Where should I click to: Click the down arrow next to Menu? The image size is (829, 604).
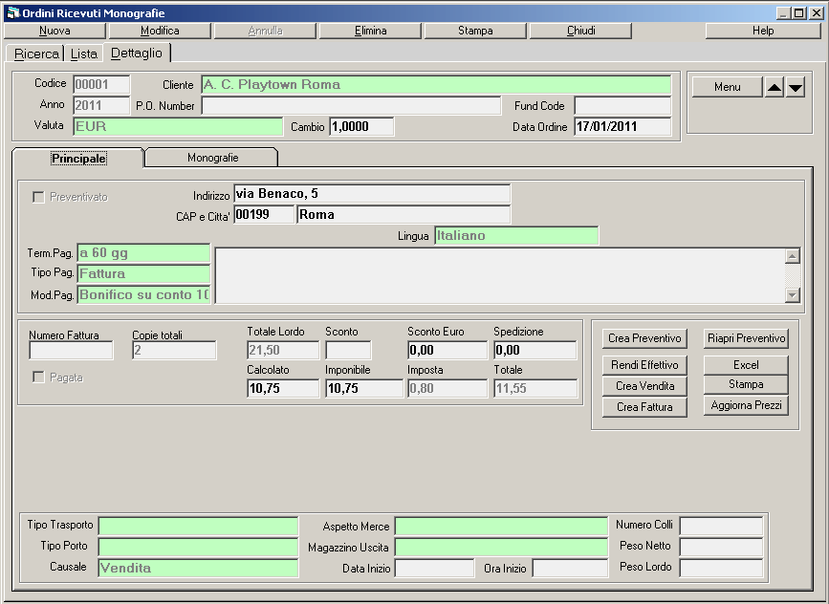(796, 87)
